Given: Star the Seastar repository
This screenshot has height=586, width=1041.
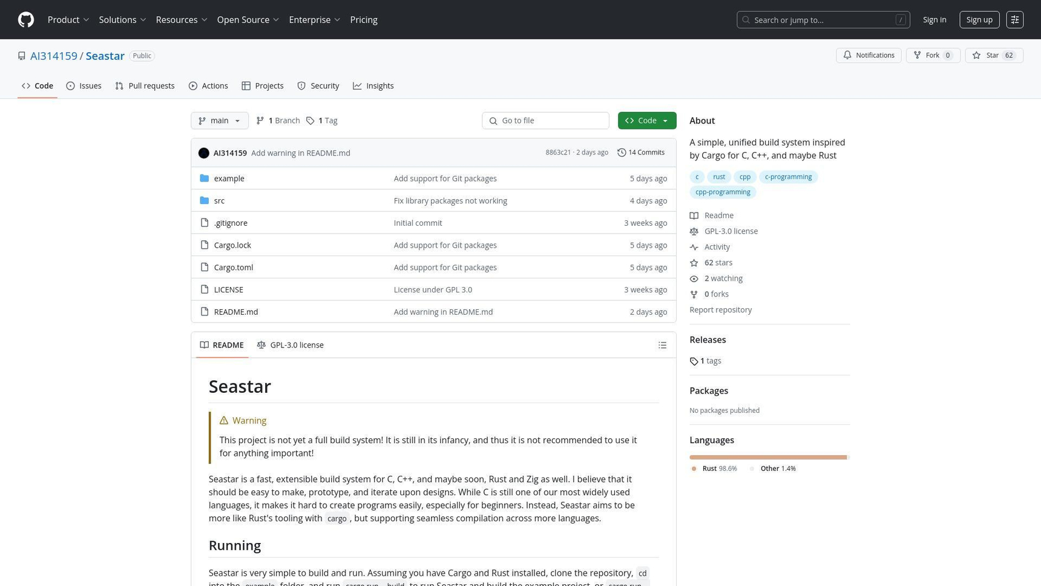Looking at the screenshot, I should 994,55.
